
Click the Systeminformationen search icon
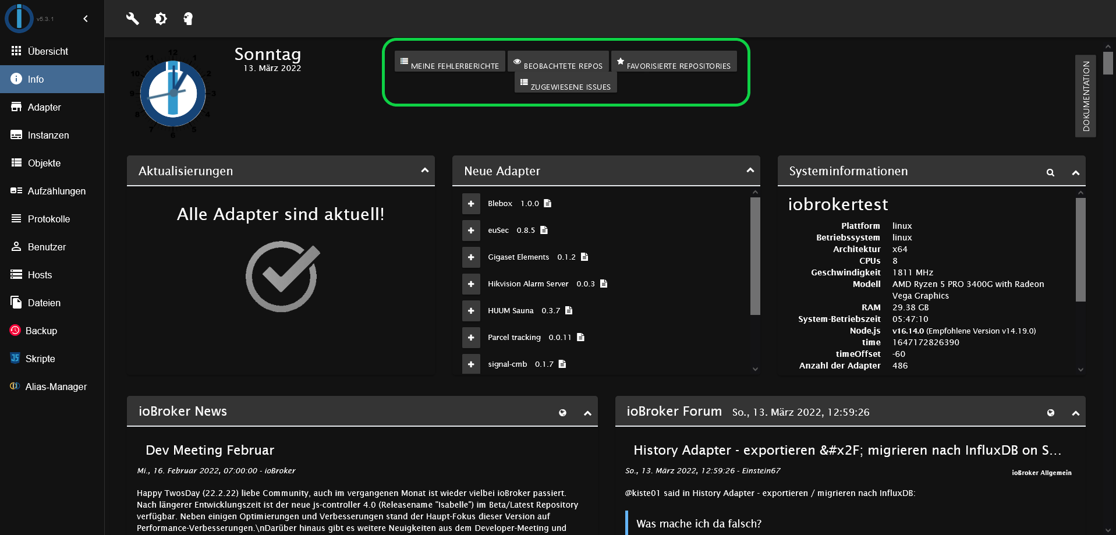point(1050,173)
